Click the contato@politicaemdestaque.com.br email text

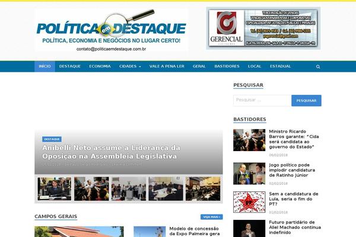[x=112, y=49]
